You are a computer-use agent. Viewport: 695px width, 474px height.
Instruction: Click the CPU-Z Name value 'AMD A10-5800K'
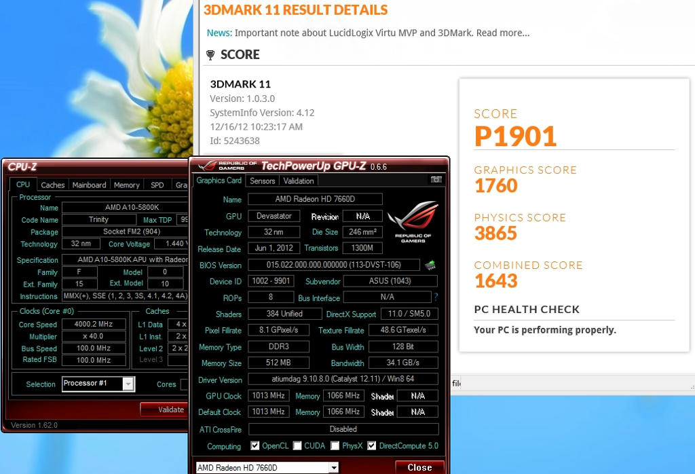[x=126, y=208]
